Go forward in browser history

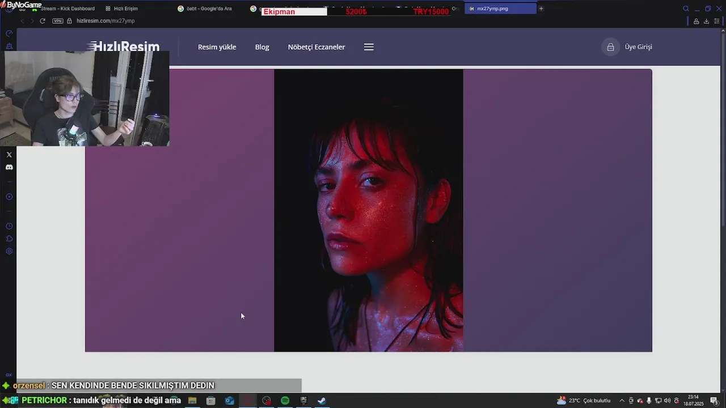point(32,21)
